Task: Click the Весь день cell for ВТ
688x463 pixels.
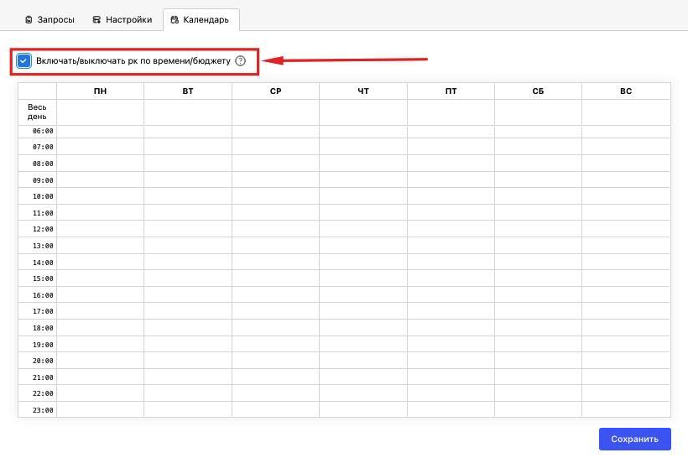Action: click(x=188, y=112)
